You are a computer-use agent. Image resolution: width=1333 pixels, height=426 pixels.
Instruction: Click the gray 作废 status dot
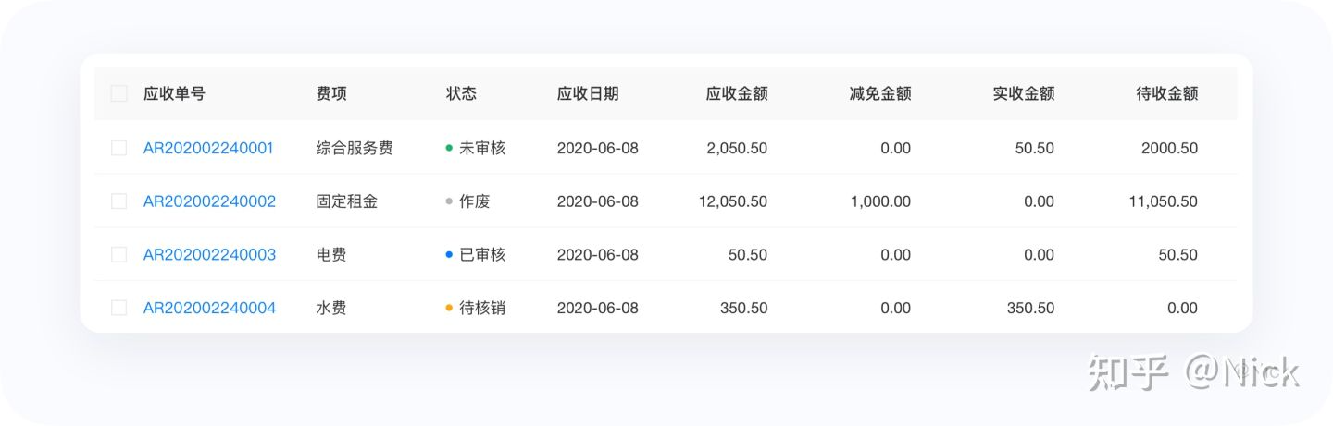pos(449,201)
